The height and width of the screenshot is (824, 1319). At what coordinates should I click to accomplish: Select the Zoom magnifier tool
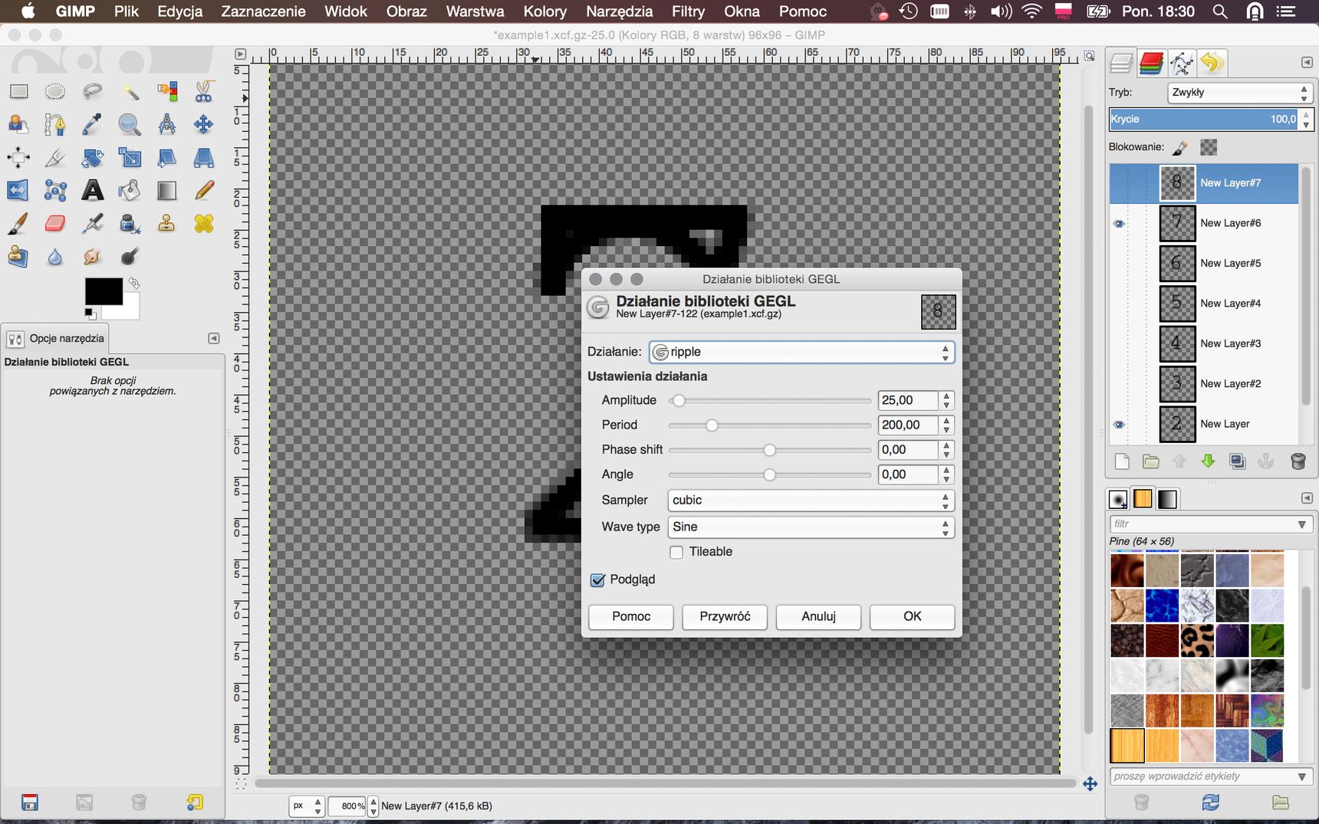[x=130, y=124]
